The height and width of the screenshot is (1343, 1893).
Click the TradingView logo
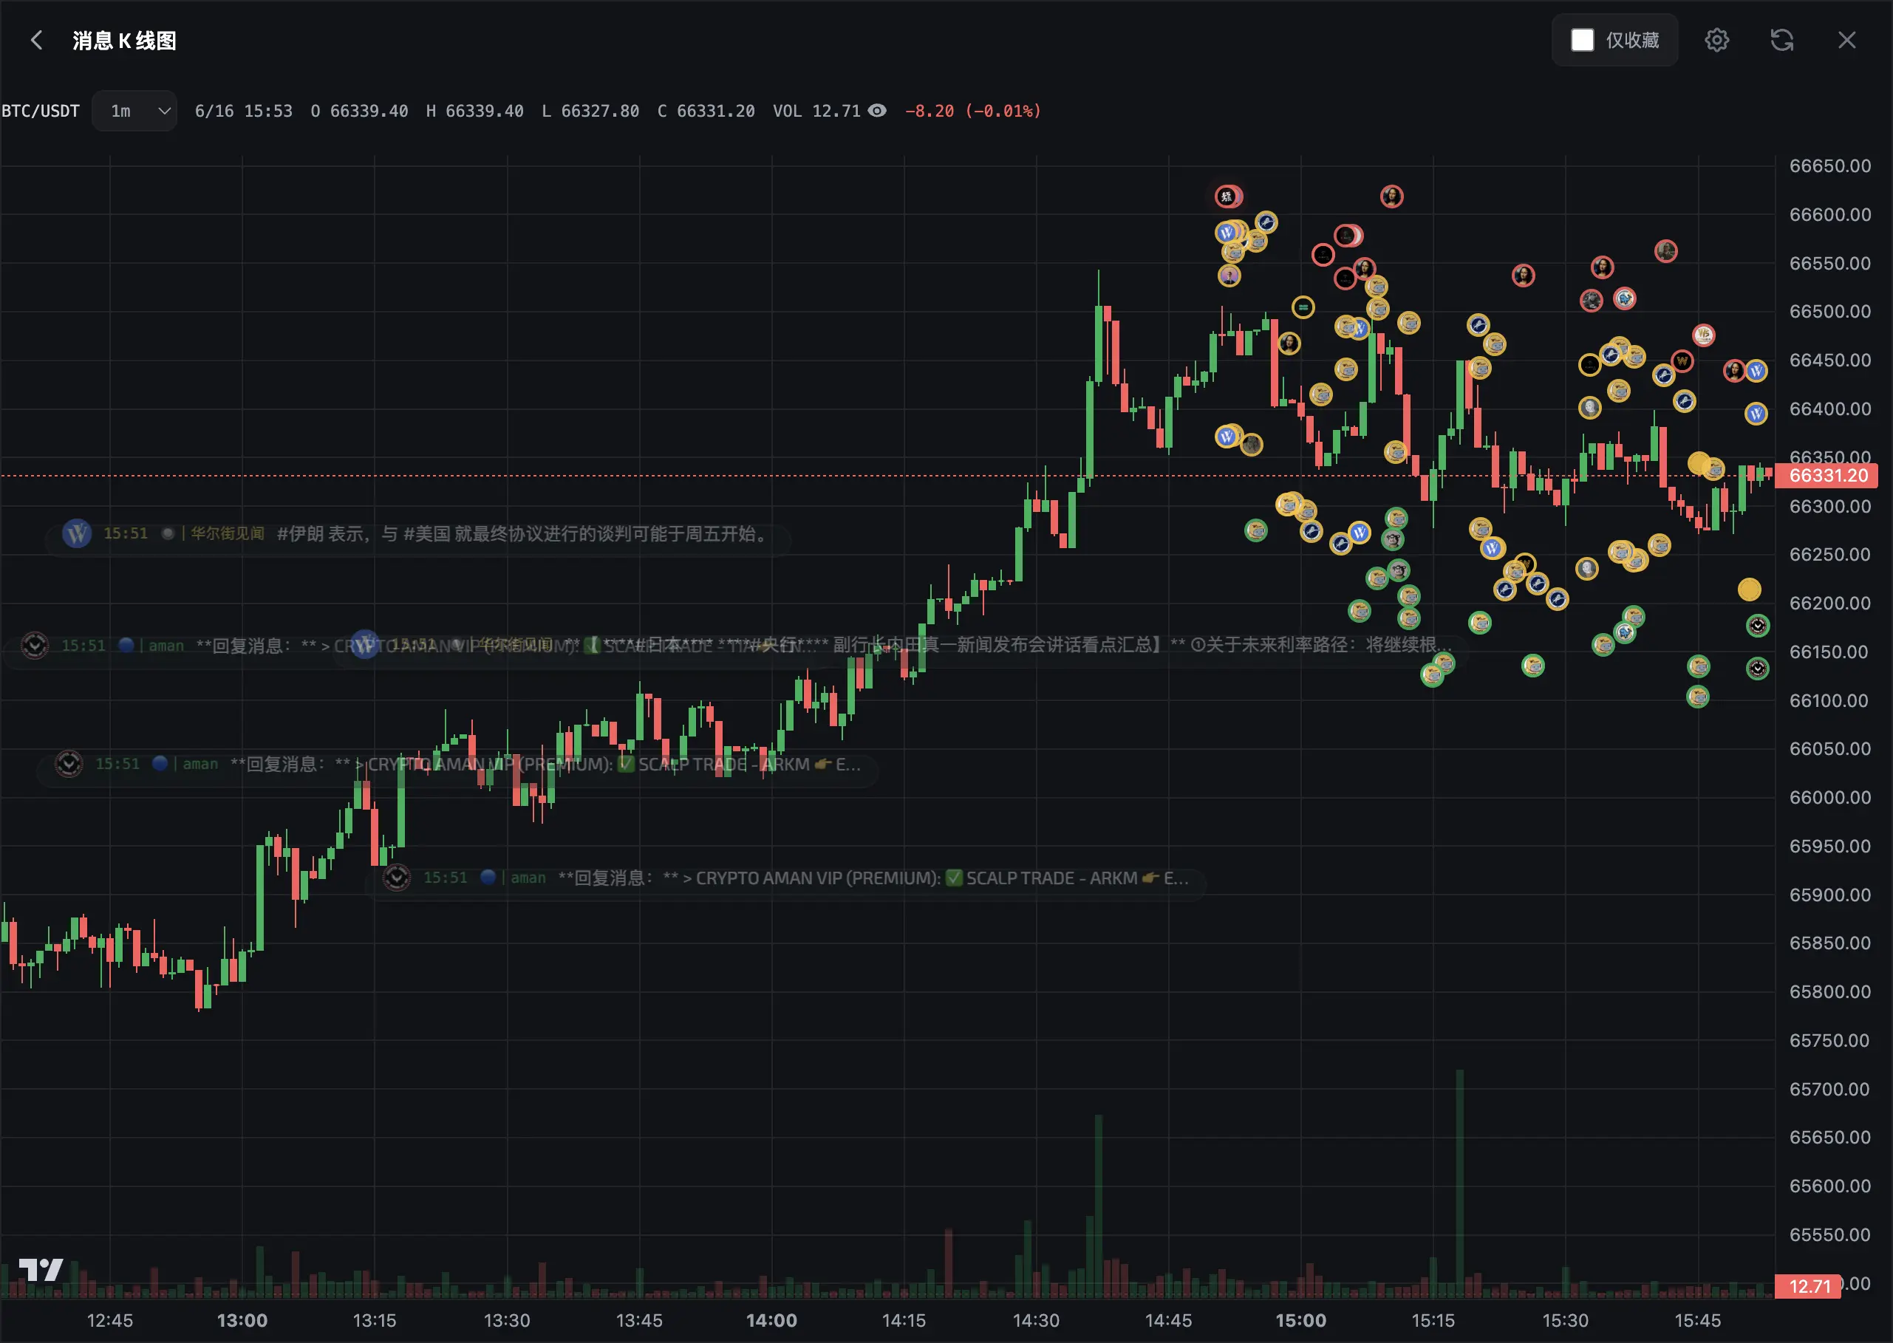coord(41,1269)
